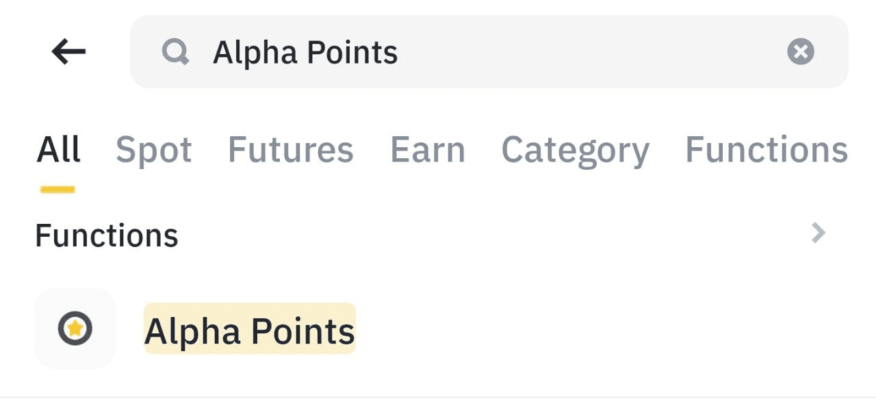Click the empty space right of the search text
This screenshot has width=876, height=408.
tap(592, 51)
